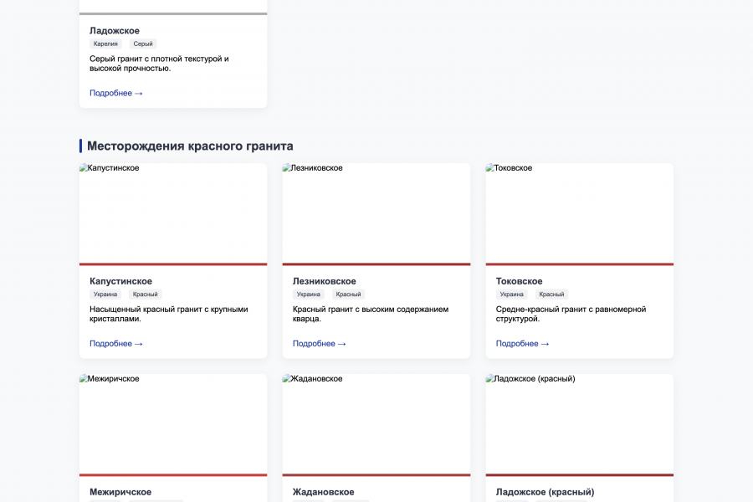Select the Ладожское (красный) image thumbnail
This screenshot has height=502, width=753.
tap(579, 424)
